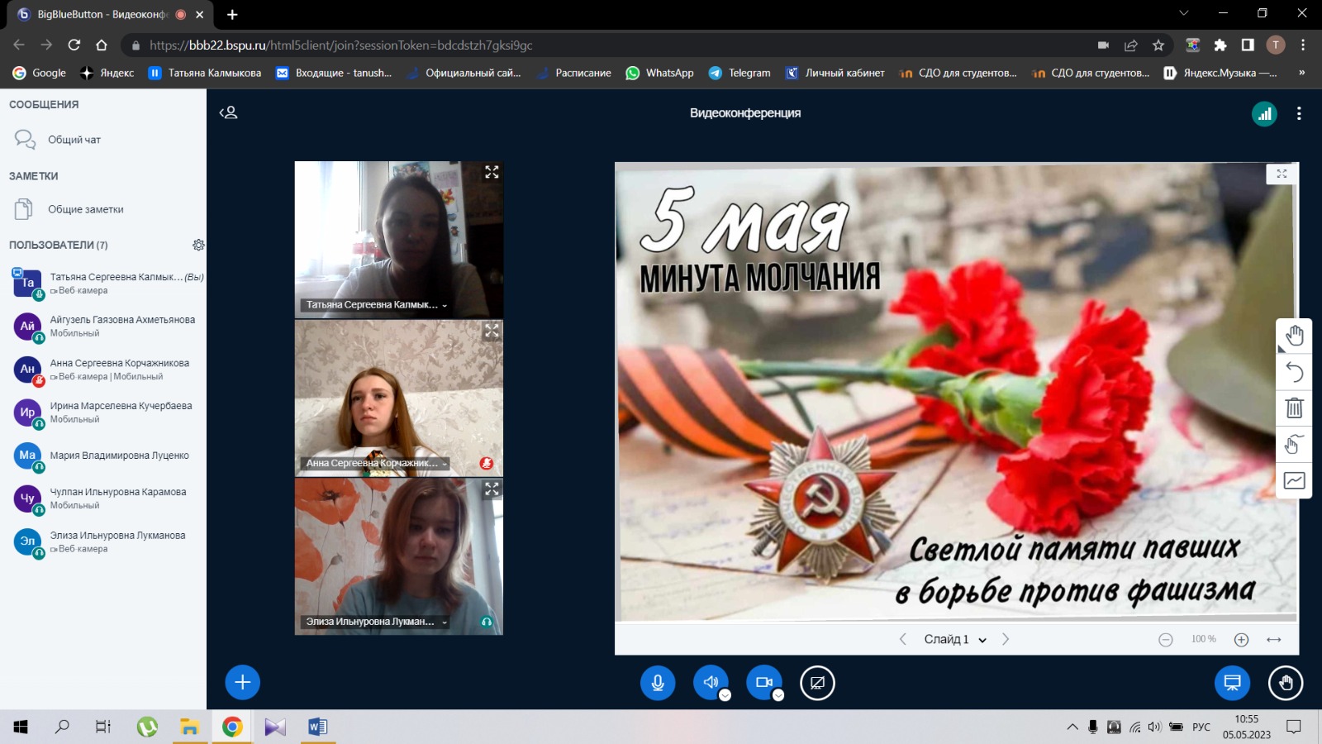Open the three-dot options menu
The height and width of the screenshot is (744, 1322).
coord(1299,114)
